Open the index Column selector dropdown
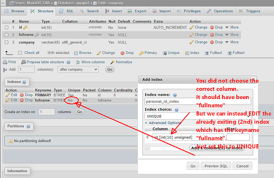274x178 pixels. [188, 137]
